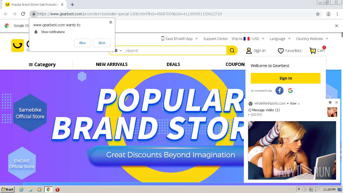
Task: Click red stop-sign taskbar icon
Action: point(57,190)
